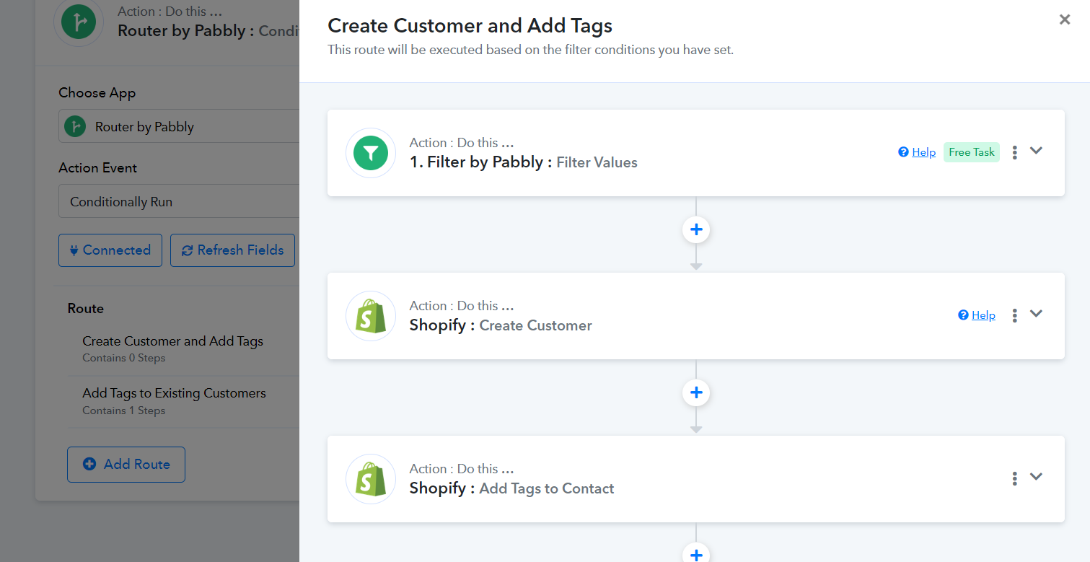Expand the Add Tags to Contact step chevron
The height and width of the screenshot is (562, 1090).
[1036, 477]
